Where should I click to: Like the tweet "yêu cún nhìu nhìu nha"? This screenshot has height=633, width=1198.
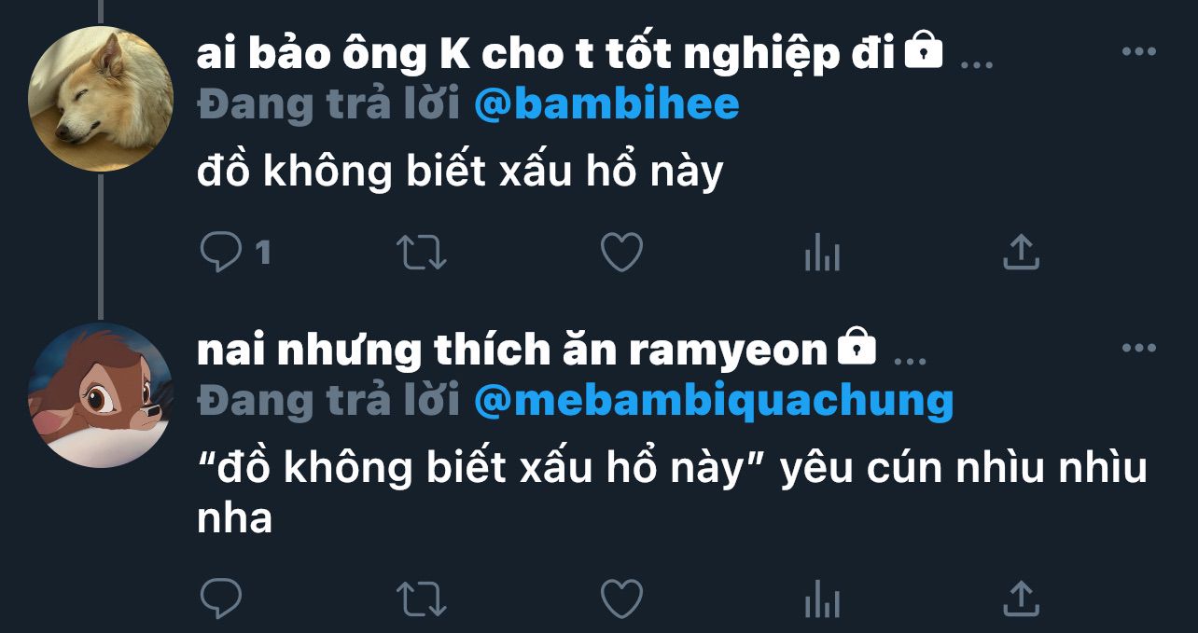click(621, 599)
